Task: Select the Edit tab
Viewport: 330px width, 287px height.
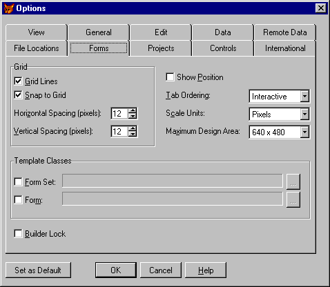Action: coord(161,32)
